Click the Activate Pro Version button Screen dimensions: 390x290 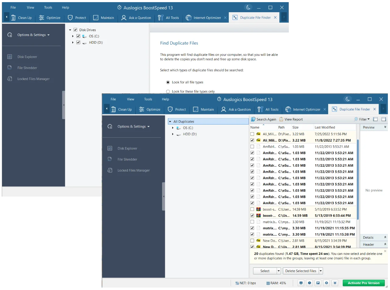(363, 283)
